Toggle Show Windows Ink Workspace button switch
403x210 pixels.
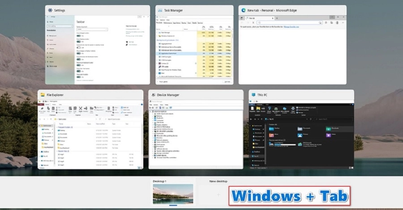(x=79, y=59)
